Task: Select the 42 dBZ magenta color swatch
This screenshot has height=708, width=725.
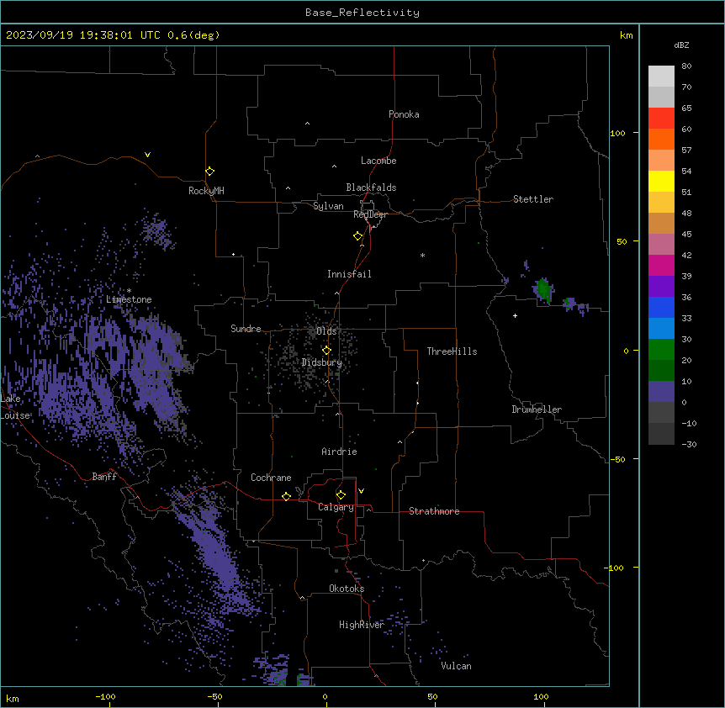Action: 661,265
